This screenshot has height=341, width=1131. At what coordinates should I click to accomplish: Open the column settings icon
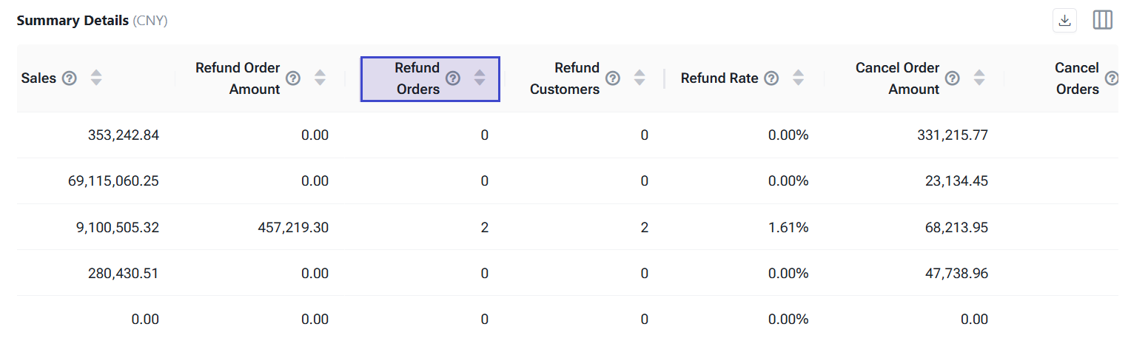click(1103, 21)
